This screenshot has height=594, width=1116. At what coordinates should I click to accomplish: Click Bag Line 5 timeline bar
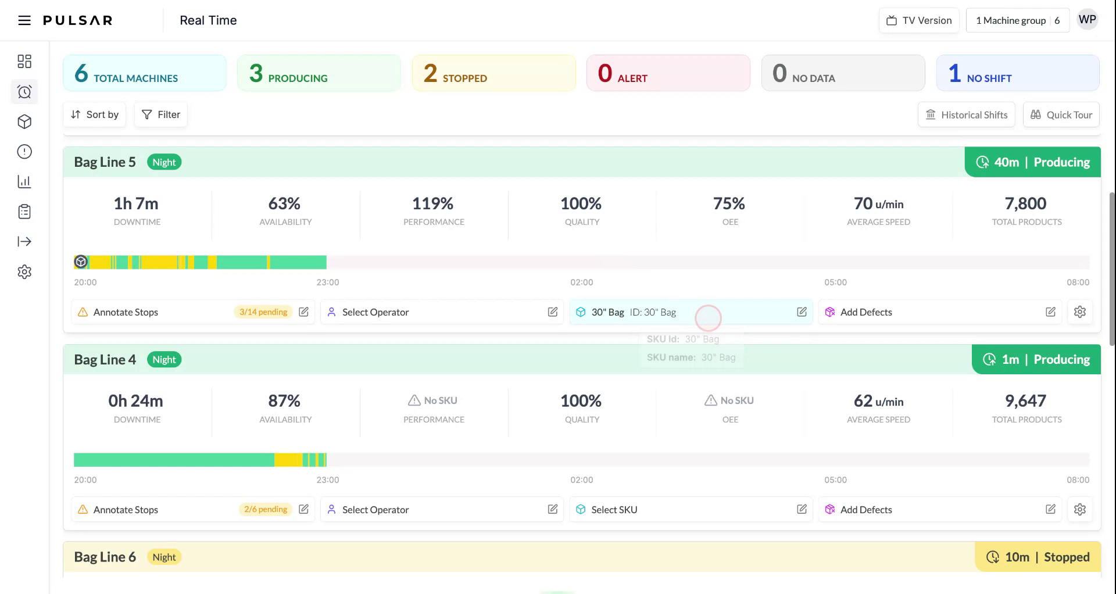(201, 262)
